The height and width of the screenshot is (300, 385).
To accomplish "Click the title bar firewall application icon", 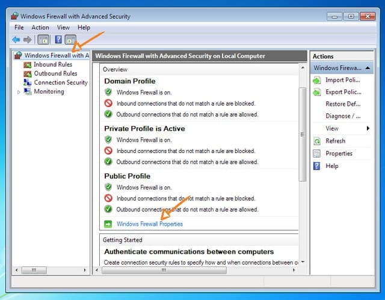I will click(x=14, y=16).
